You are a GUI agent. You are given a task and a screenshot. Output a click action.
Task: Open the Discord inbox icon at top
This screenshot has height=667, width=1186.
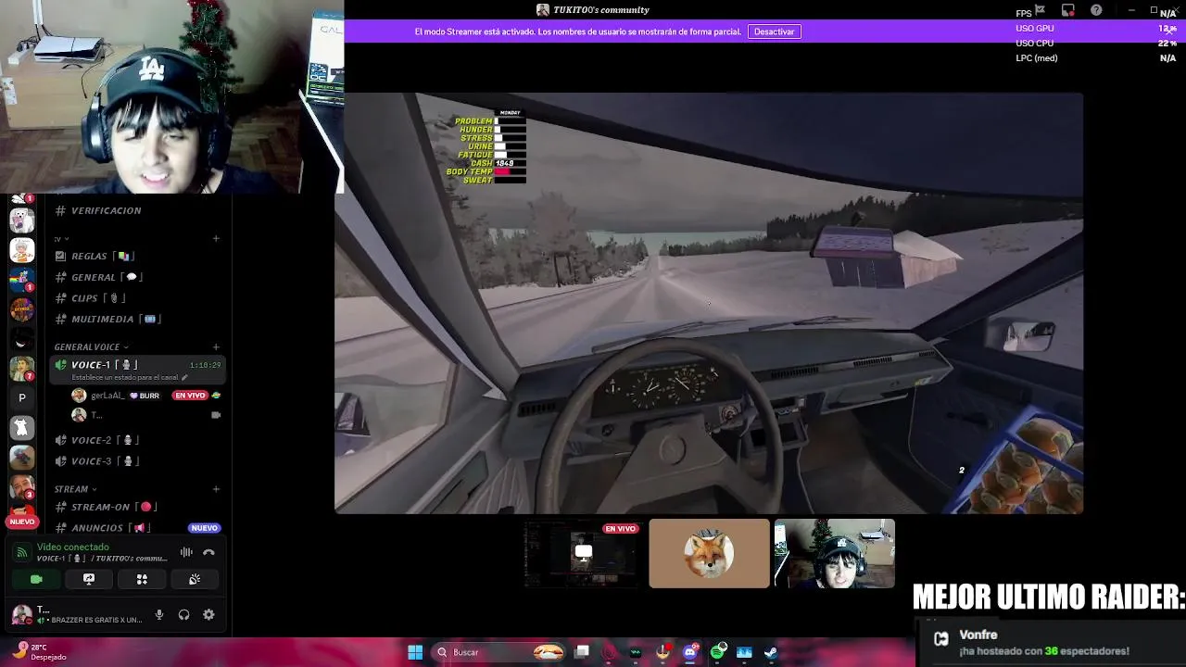click(1068, 10)
